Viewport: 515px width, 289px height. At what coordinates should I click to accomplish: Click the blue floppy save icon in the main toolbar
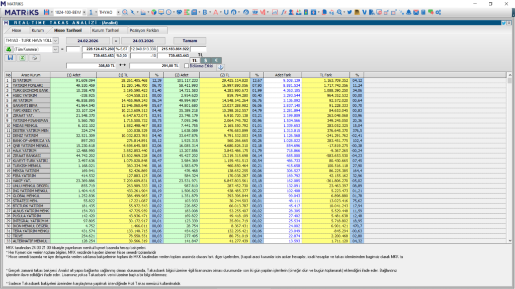tap(47, 12)
